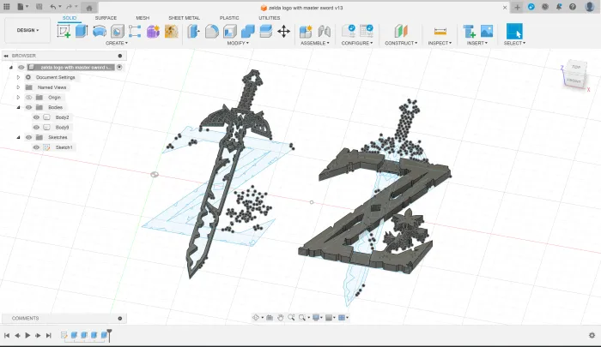Collapse the BROWSER panel arrows
Viewport: 601px width, 347px height.
pos(6,56)
